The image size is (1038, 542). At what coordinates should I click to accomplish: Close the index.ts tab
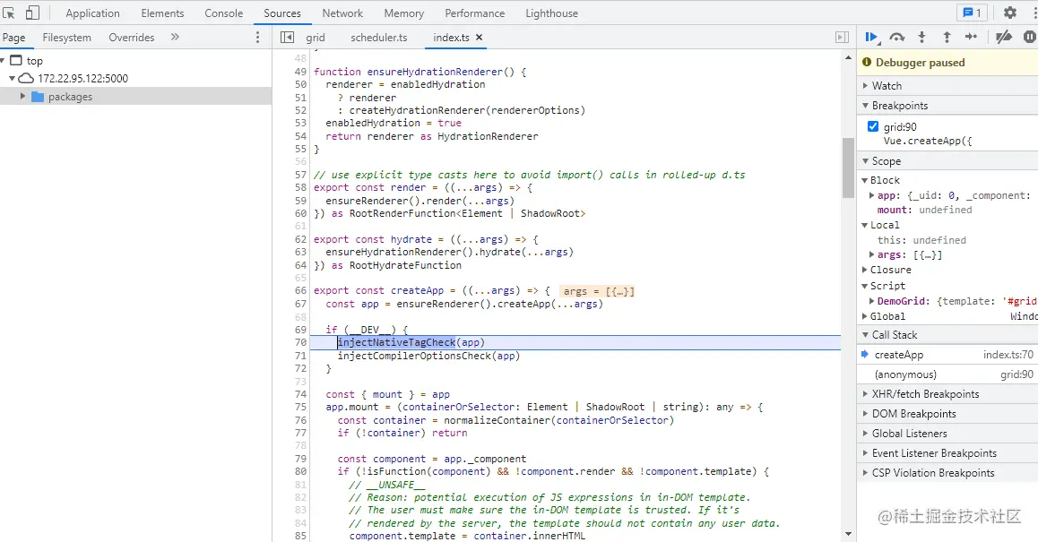coord(480,37)
